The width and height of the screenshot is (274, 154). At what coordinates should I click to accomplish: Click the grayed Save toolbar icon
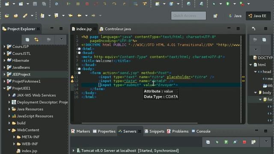pyautogui.click(x=35, y=4)
